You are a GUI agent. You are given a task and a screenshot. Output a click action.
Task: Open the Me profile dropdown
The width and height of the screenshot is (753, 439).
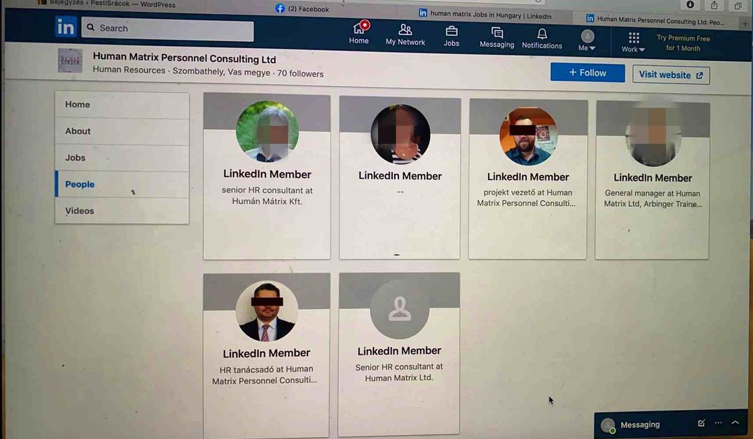(587, 41)
